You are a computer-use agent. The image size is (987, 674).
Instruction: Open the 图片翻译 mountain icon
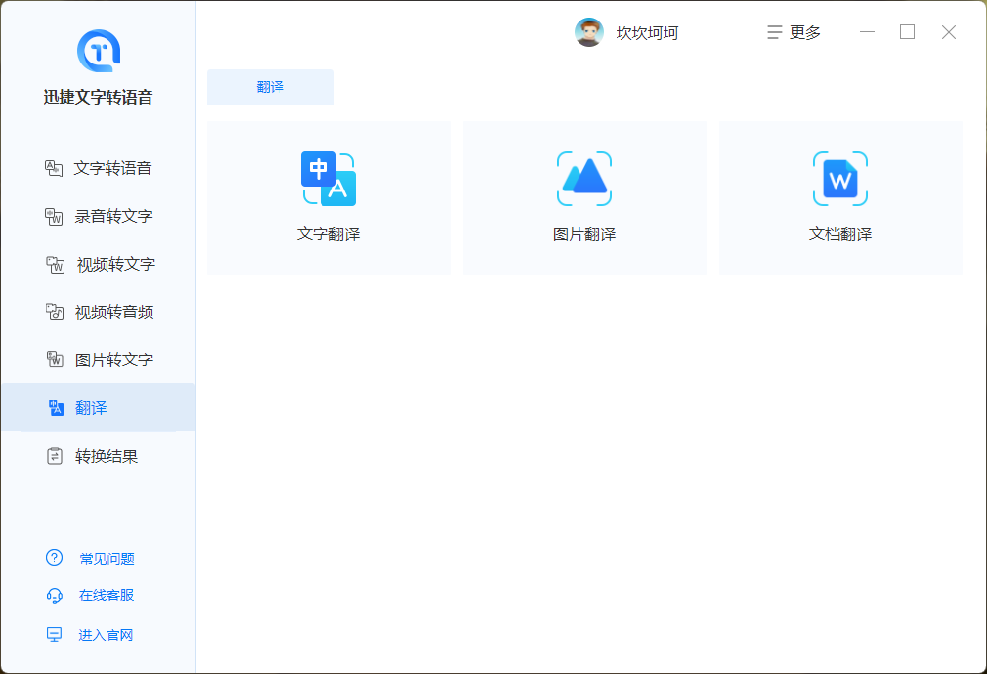point(584,179)
